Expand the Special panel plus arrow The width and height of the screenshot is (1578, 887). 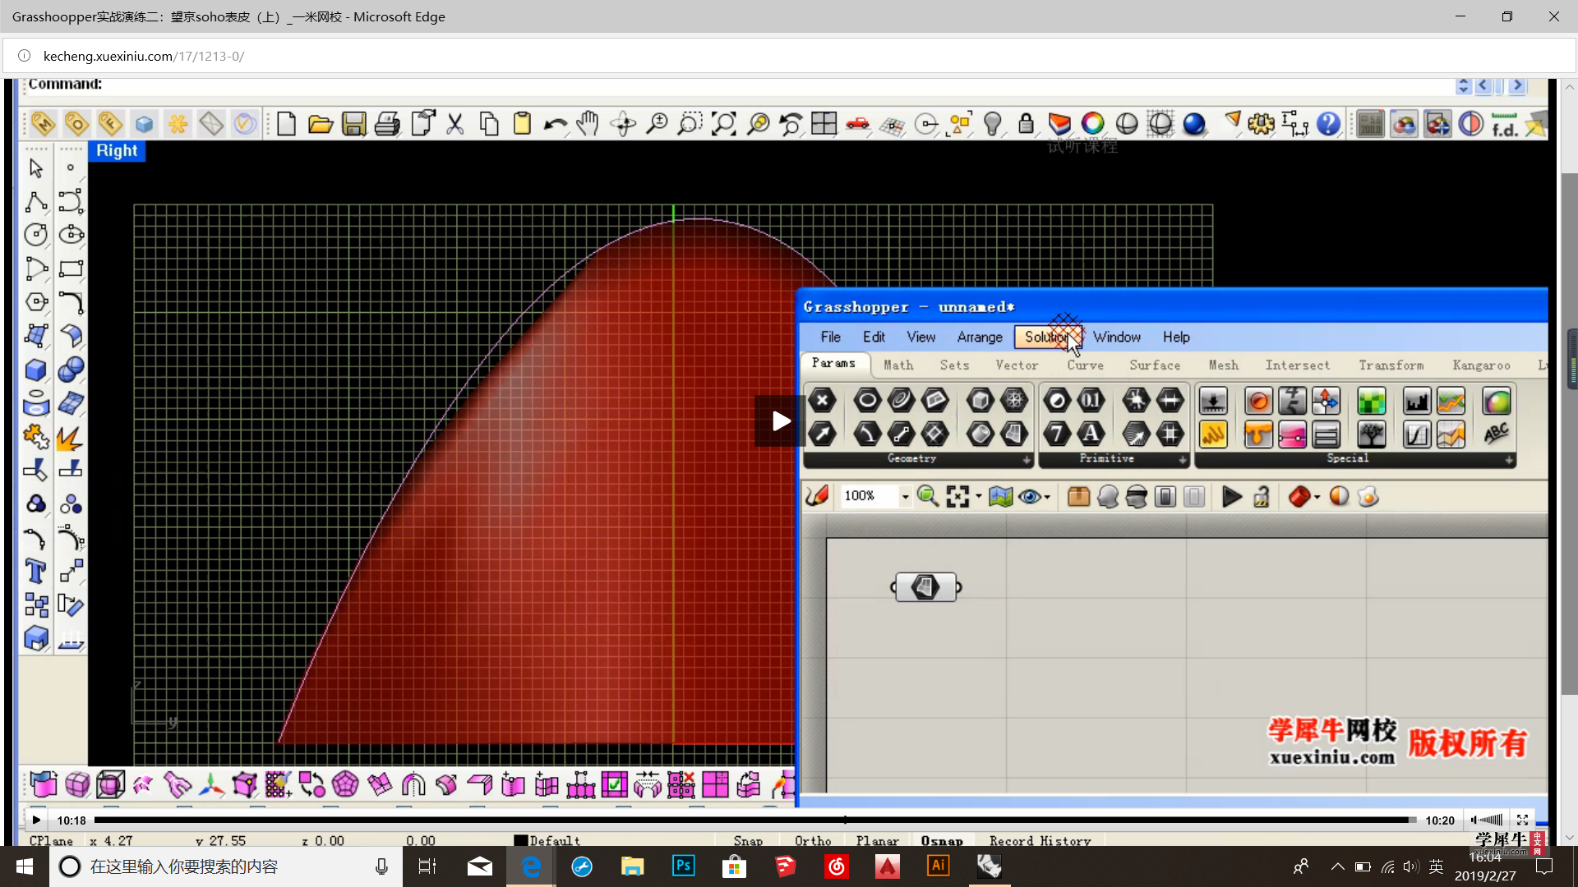(1509, 460)
